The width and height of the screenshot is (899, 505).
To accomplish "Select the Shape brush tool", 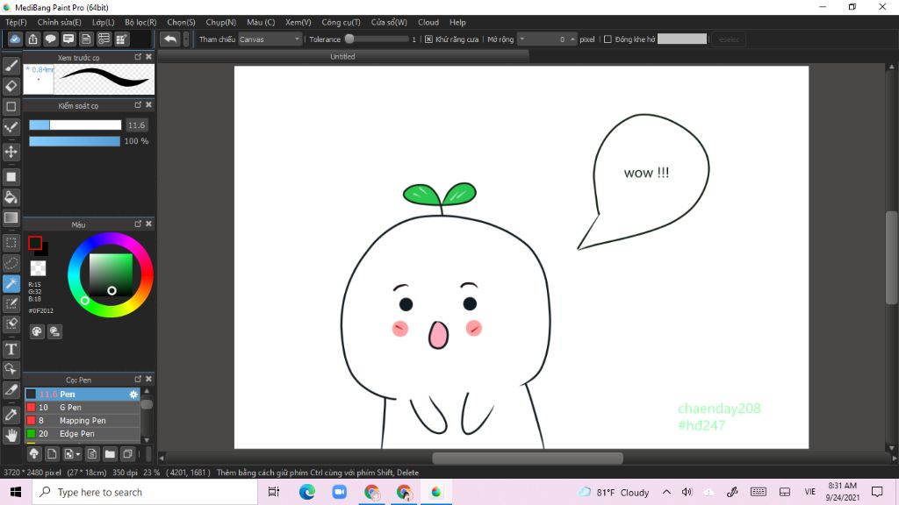I will 11,106.
